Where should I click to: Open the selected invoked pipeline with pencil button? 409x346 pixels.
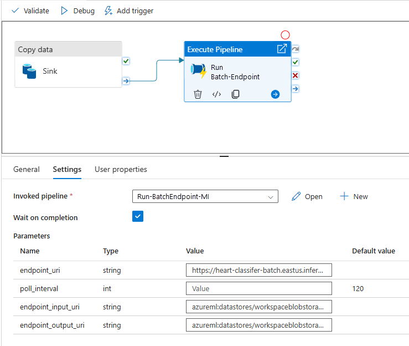point(307,196)
